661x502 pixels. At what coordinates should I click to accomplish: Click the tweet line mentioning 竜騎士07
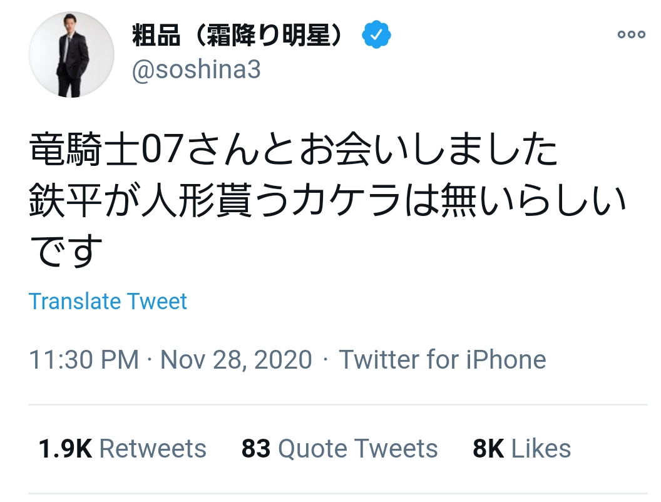(x=293, y=151)
